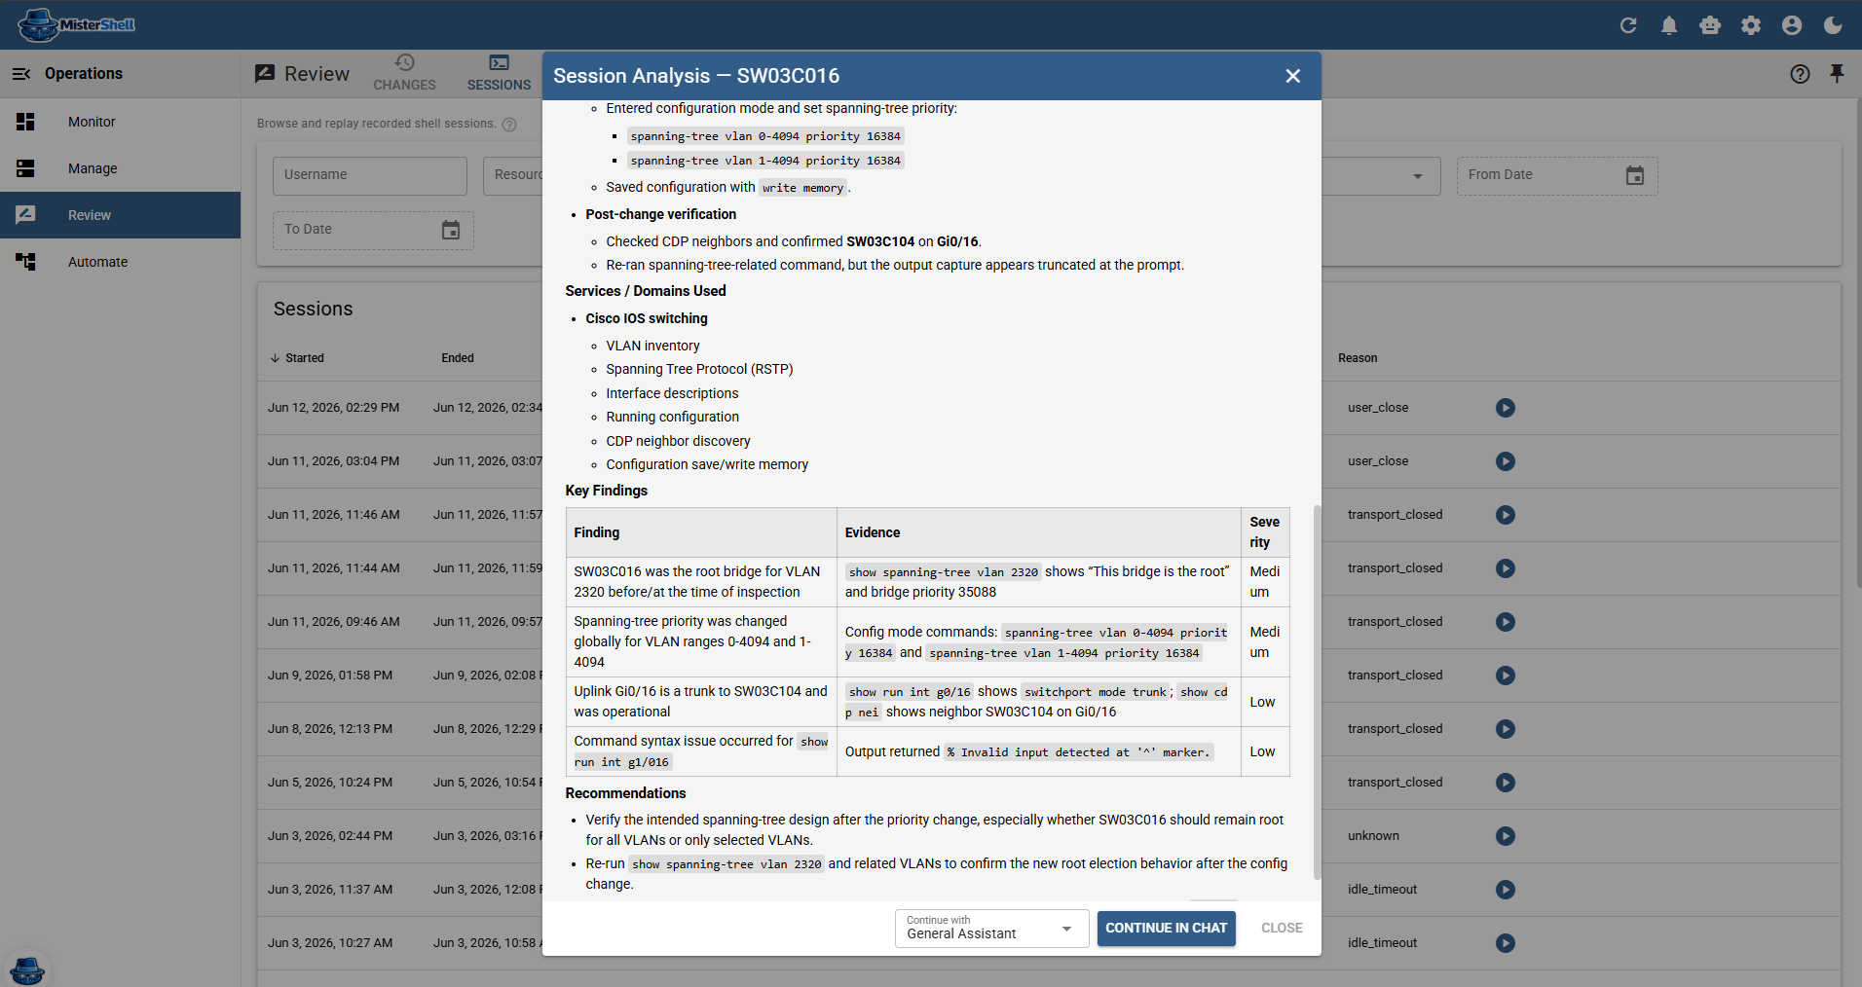Open the notifications bell
This screenshot has width=1862, height=987.
coord(1669,25)
